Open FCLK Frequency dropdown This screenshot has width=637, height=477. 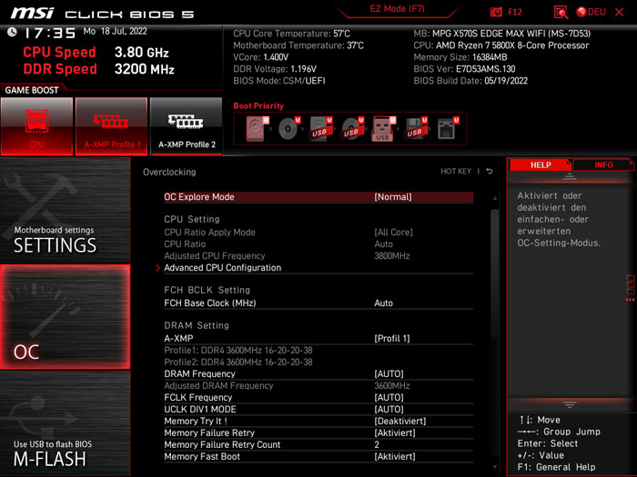(x=318, y=398)
